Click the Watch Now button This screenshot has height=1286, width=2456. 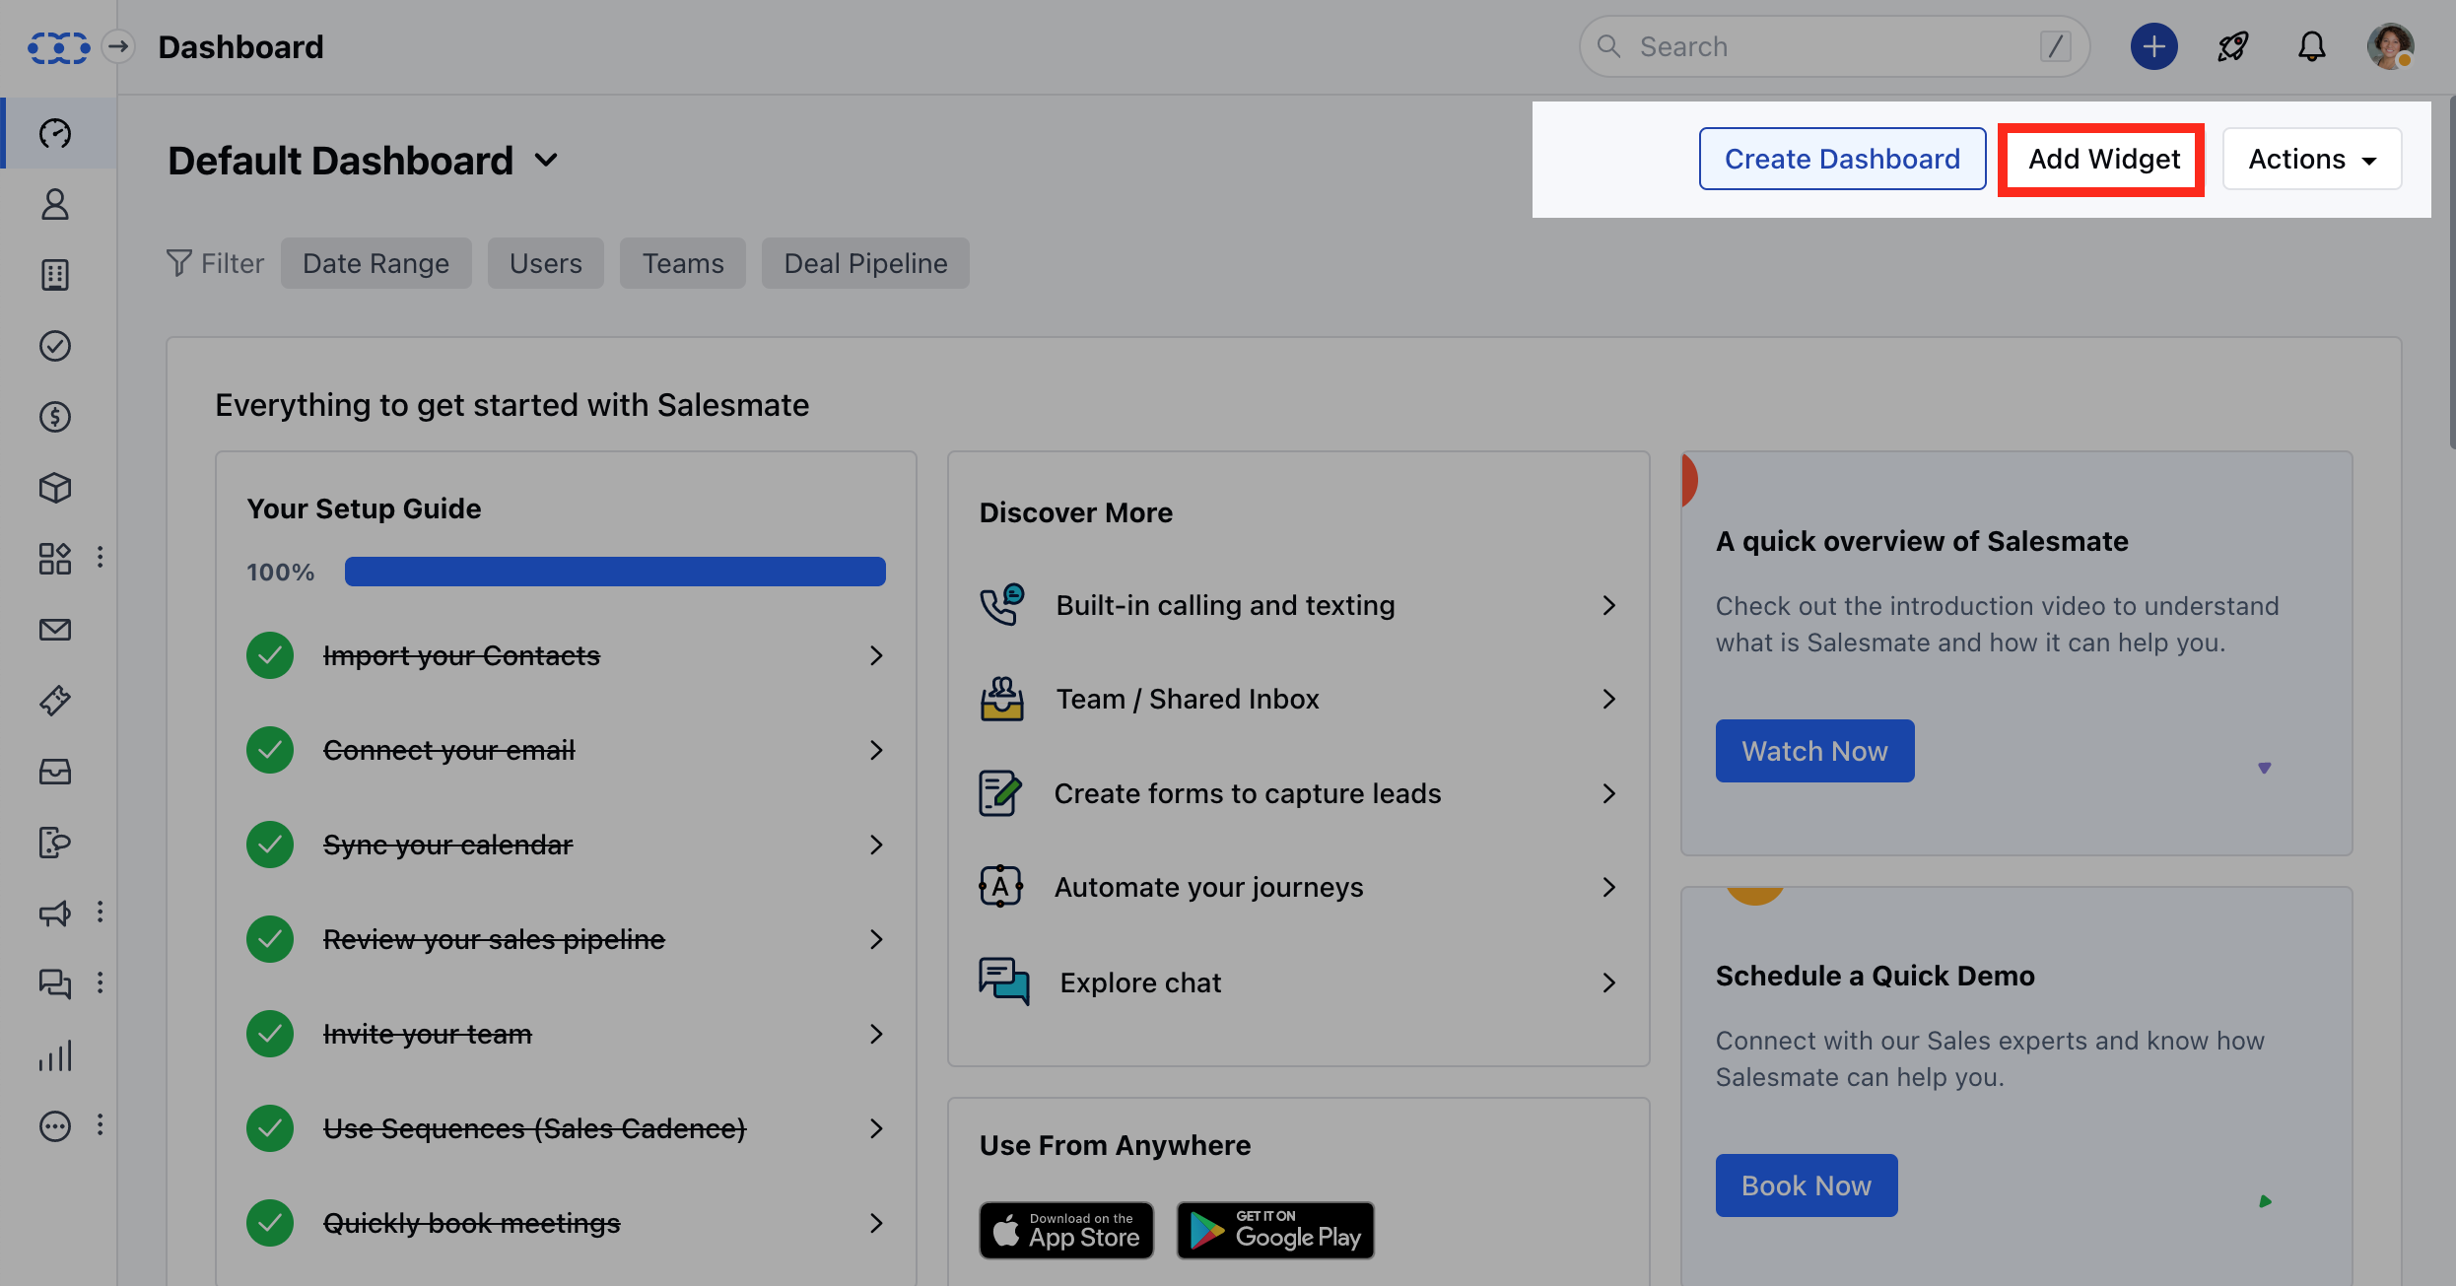[x=1814, y=751]
